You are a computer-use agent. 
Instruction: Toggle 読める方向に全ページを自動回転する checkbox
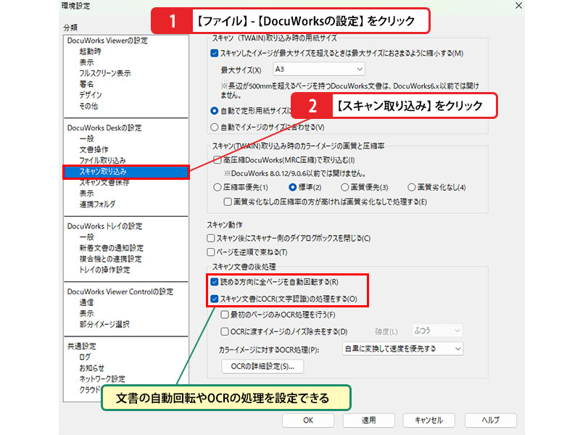tap(214, 282)
